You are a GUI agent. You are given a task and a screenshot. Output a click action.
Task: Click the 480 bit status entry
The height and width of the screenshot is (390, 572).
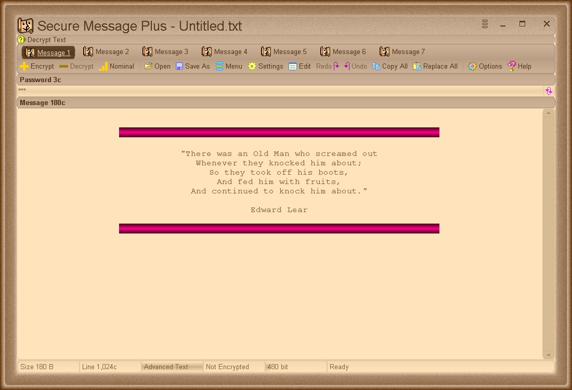[296, 367]
